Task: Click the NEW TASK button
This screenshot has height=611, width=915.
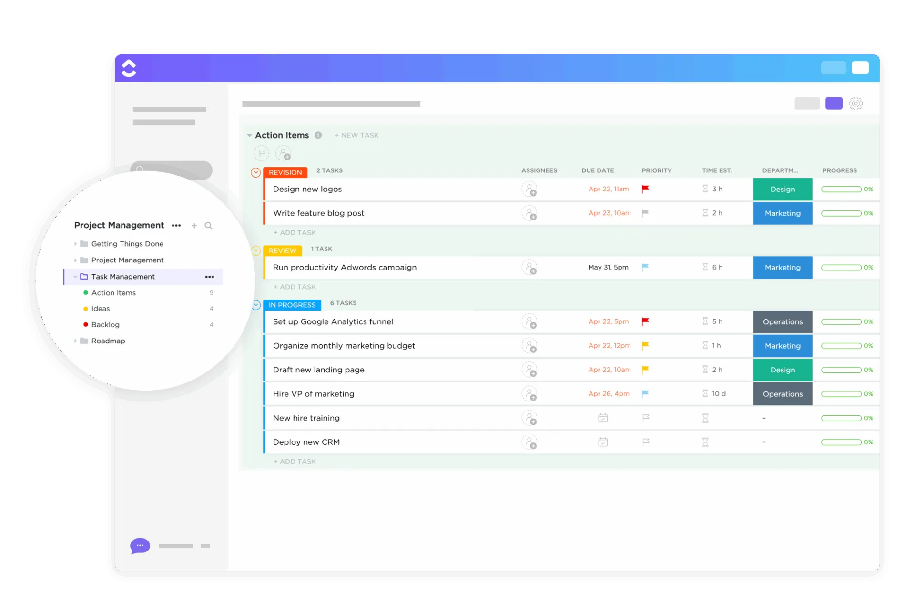Action: 356,135
